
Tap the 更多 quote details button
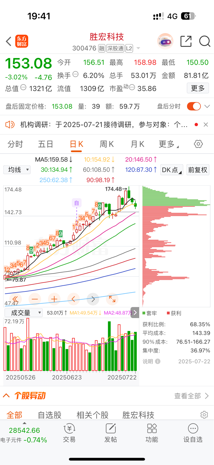click(198, 88)
